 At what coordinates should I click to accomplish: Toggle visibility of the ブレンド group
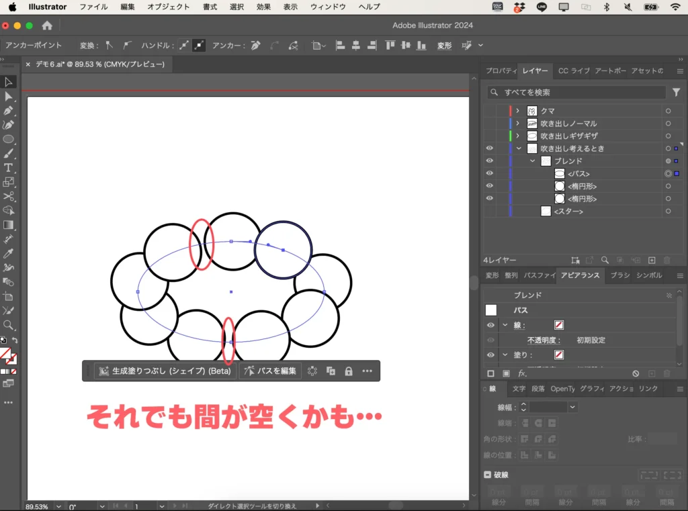488,160
